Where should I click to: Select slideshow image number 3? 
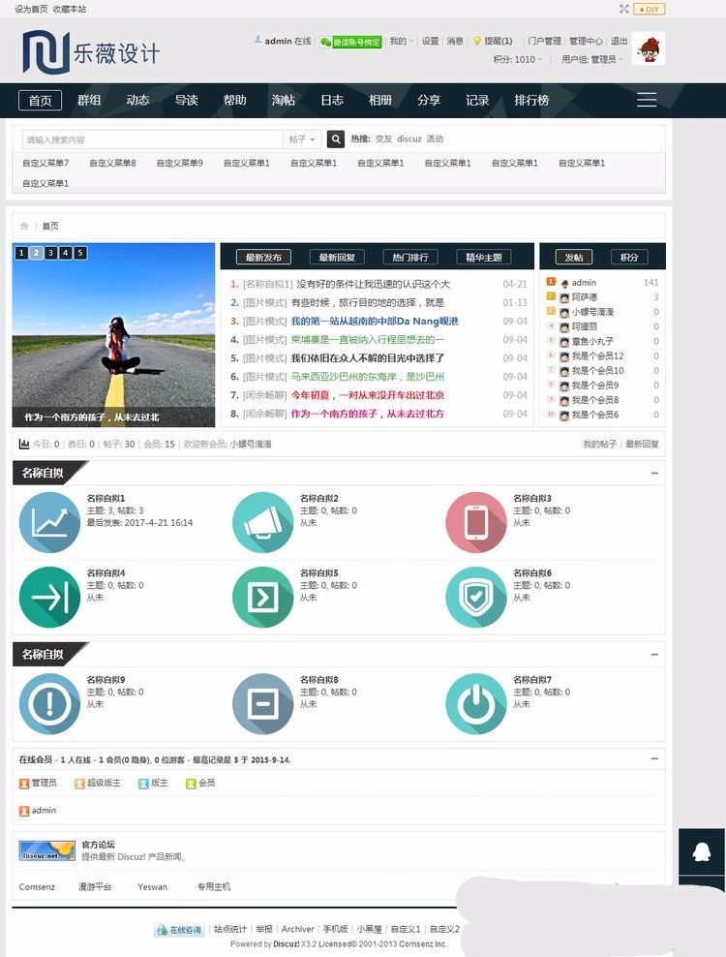click(x=50, y=253)
